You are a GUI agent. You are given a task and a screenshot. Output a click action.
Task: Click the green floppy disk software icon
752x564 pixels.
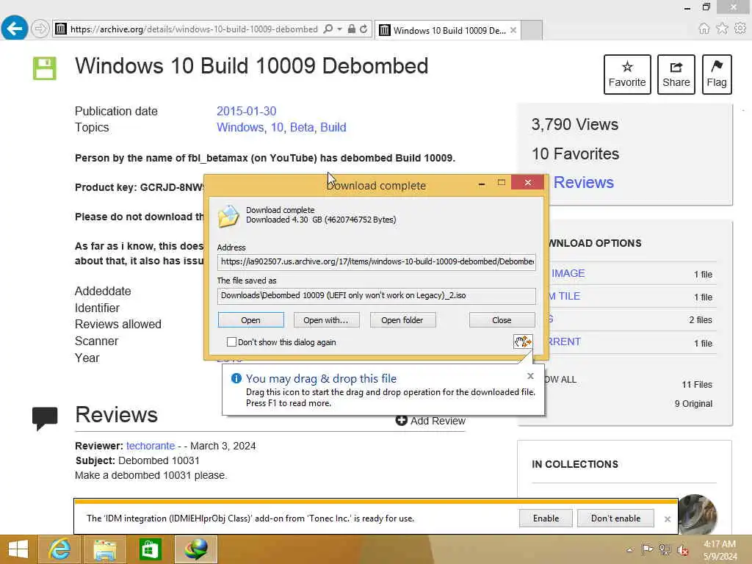(x=45, y=68)
